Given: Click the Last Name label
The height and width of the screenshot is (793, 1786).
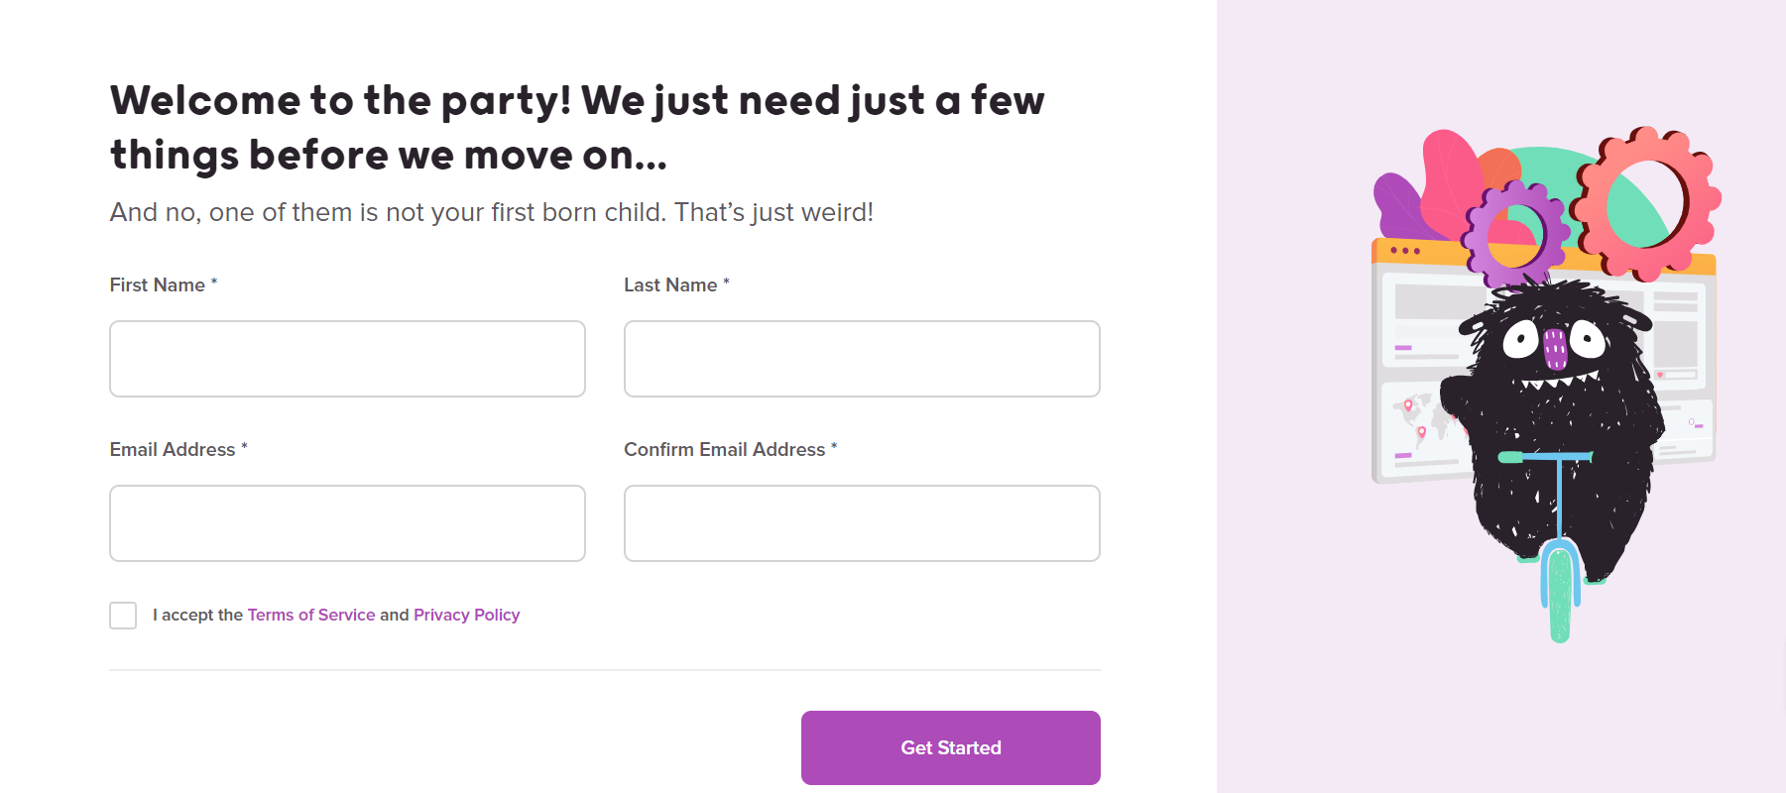Looking at the screenshot, I should (670, 285).
